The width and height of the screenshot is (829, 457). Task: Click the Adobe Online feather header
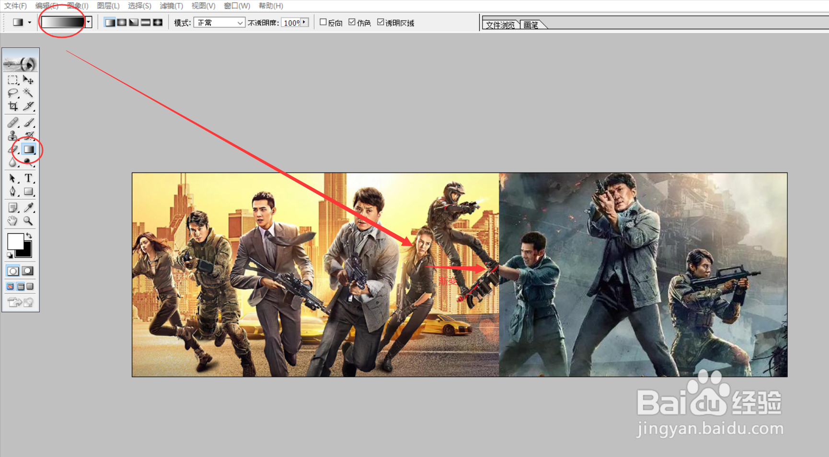20,64
